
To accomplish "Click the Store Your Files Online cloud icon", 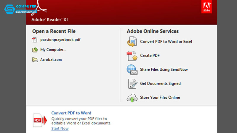I will coord(132,98).
